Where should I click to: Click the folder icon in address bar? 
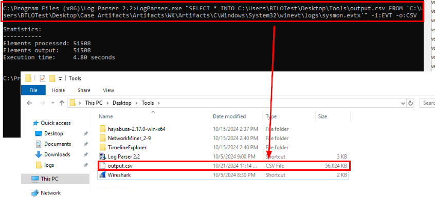click(72, 103)
